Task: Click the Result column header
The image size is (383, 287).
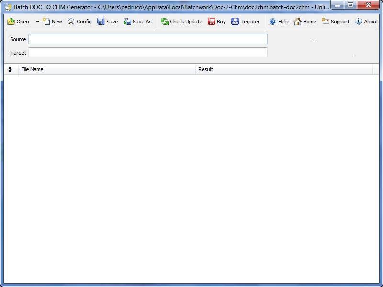Action: point(284,69)
